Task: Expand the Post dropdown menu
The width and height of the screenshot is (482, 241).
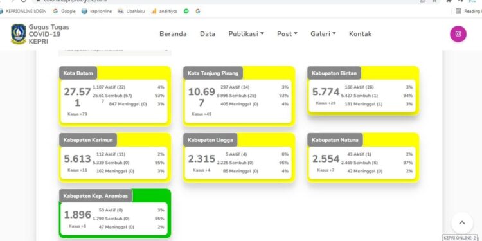Action: (x=287, y=34)
